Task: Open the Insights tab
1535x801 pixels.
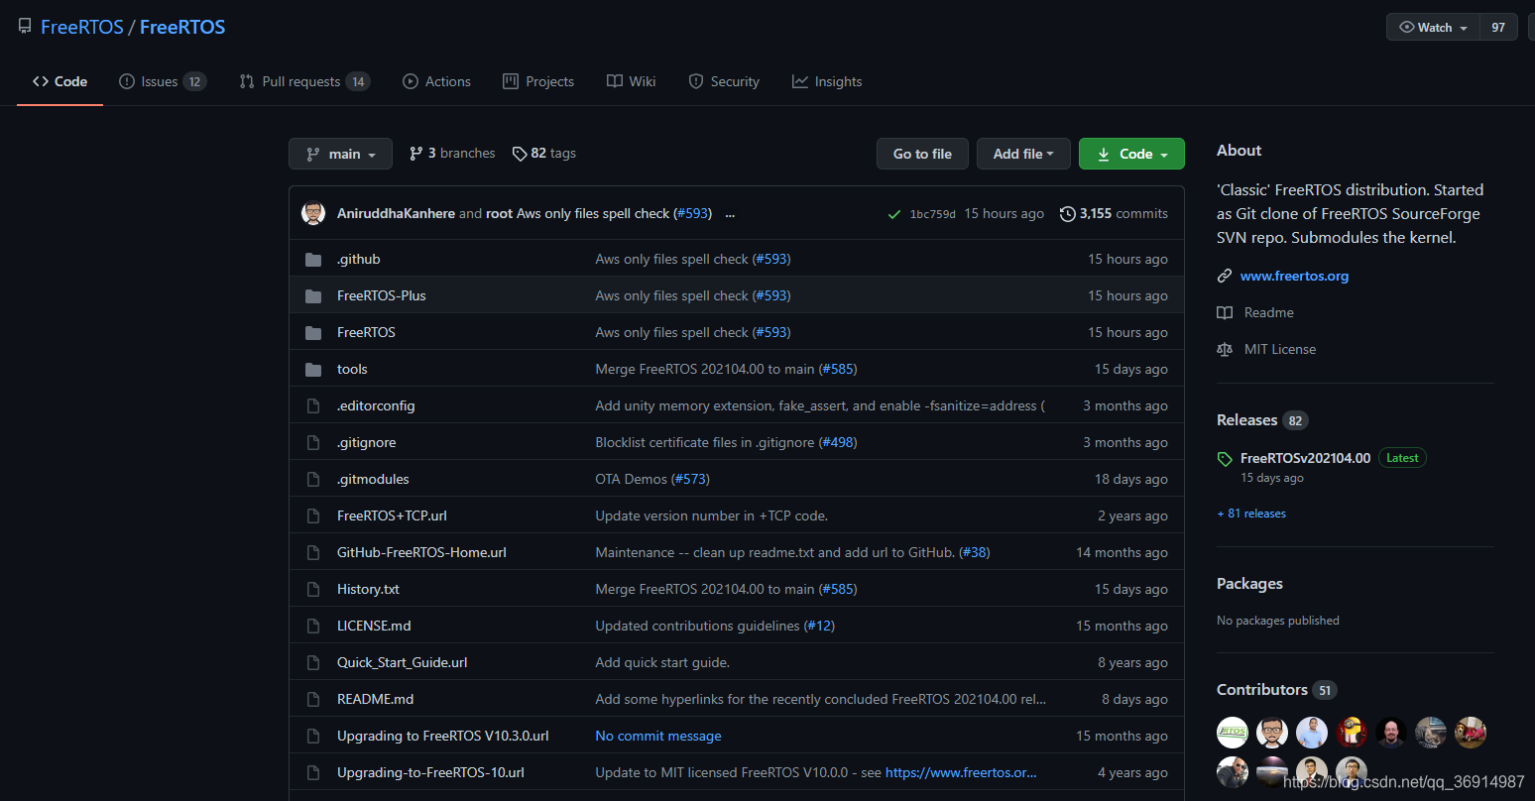Action: pos(827,81)
